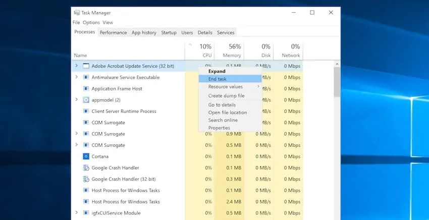Switch to the Services tab
Image resolution: width=429 pixels, height=220 pixels.
point(226,33)
